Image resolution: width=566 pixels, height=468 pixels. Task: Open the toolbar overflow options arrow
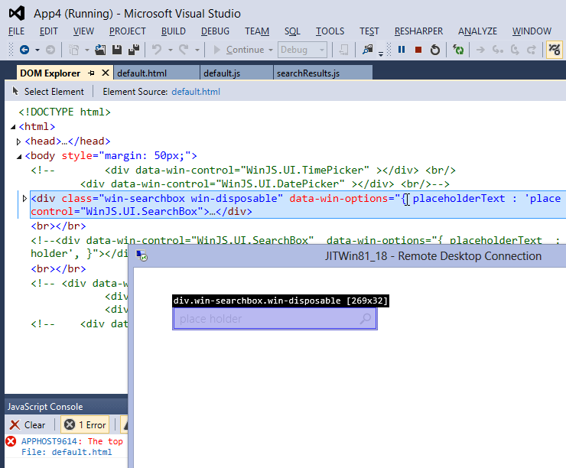[381, 54]
